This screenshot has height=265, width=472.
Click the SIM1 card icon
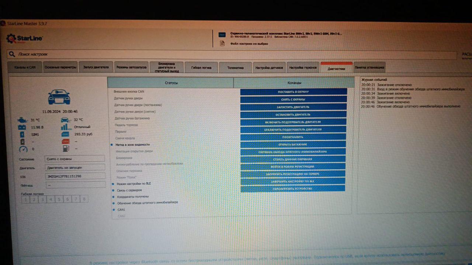point(22,135)
